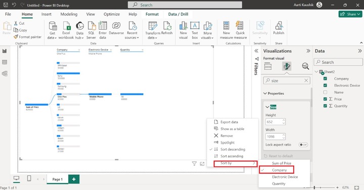Image resolution: width=364 pixels, height=190 pixels.
Task: Switch to Table view in left sidebar
Action: [5, 62]
